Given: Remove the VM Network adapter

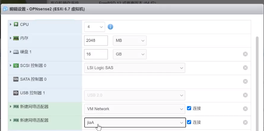Looking at the screenshot, I should click(245, 109).
